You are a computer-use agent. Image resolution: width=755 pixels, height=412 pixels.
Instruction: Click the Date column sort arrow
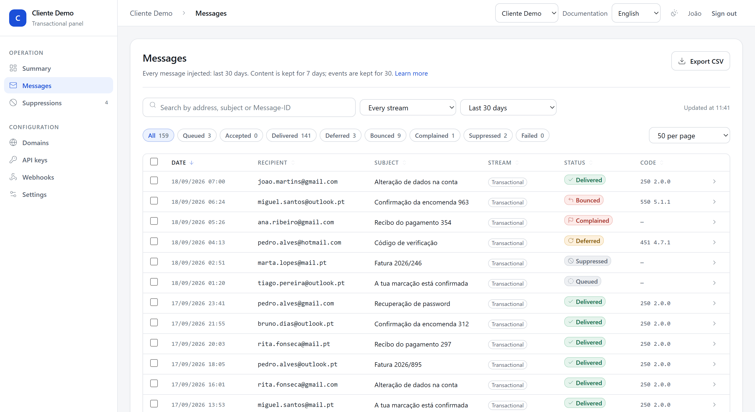[192, 163]
